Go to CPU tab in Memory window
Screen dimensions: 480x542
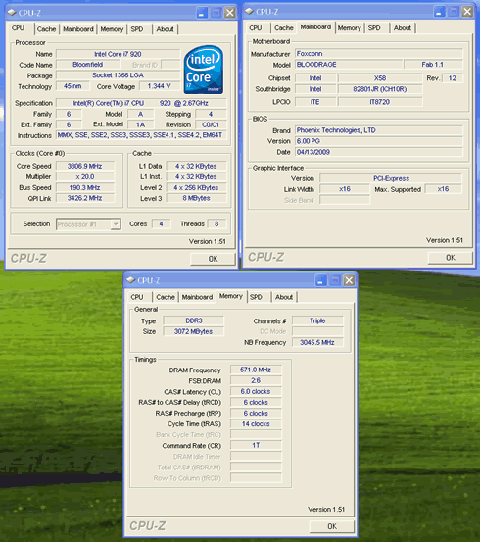(x=137, y=297)
